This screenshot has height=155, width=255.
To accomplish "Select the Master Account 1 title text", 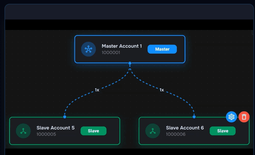I will (x=122, y=46).
